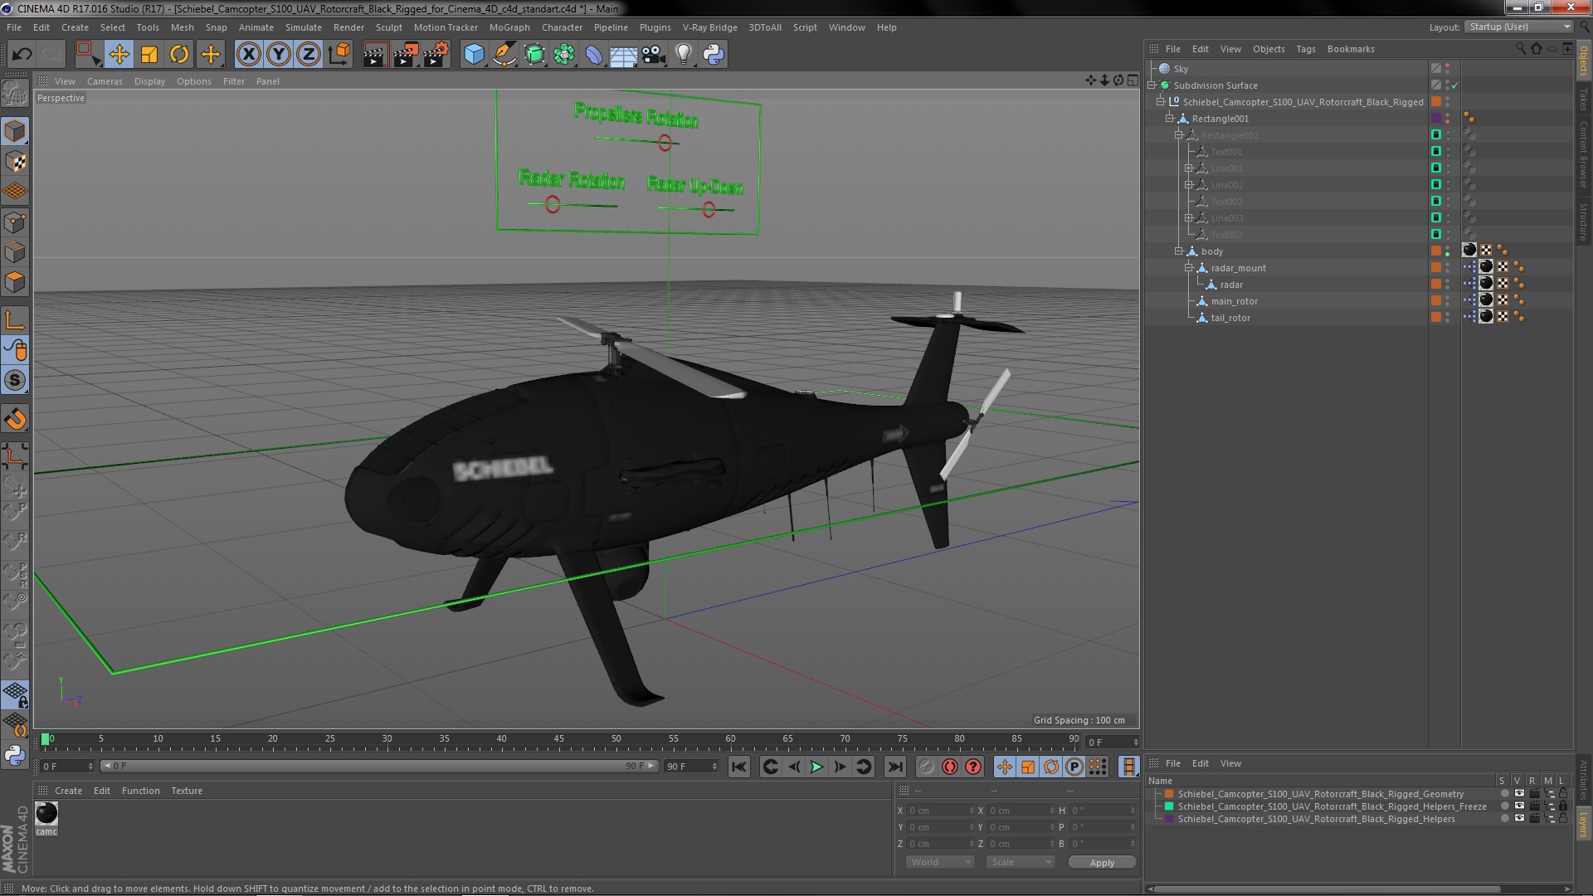Open the V-Ray Bridge menu

pos(709,27)
